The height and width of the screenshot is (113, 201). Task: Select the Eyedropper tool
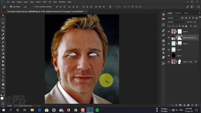(3, 35)
